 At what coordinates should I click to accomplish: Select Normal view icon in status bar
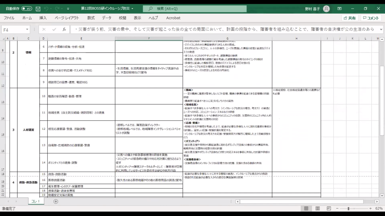click(306, 208)
